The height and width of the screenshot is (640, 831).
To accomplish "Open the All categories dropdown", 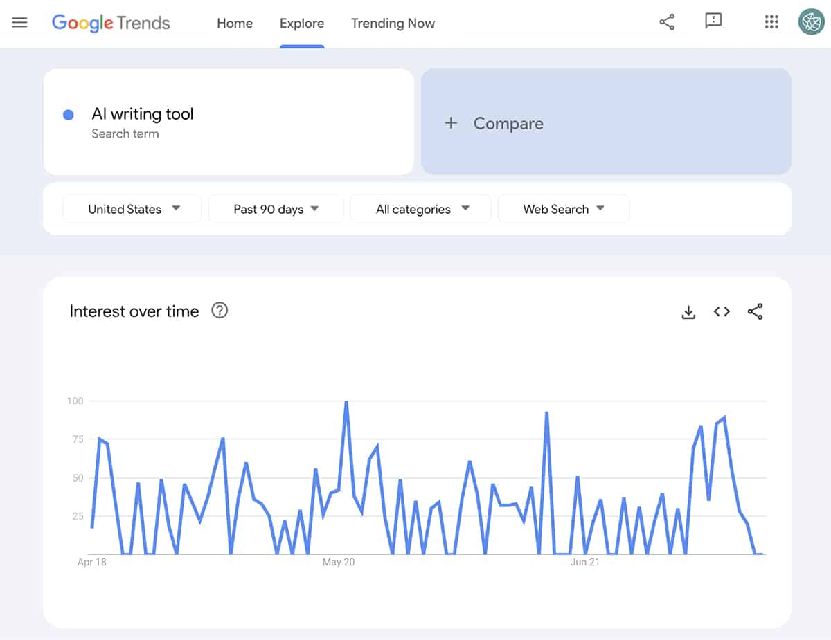I will 421,209.
